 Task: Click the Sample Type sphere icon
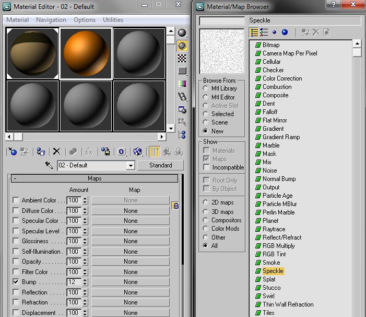click(x=182, y=33)
